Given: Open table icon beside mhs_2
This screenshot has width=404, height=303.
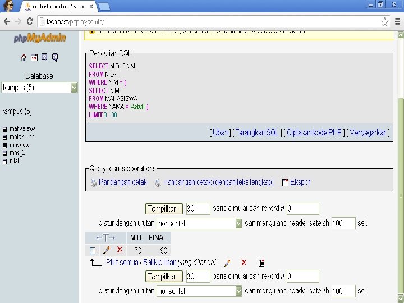Looking at the screenshot, I should 4,153.
